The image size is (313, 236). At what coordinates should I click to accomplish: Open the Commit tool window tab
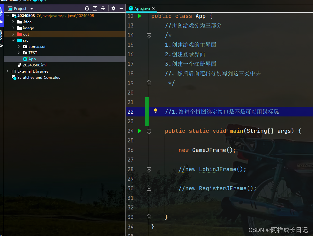tap(2, 38)
